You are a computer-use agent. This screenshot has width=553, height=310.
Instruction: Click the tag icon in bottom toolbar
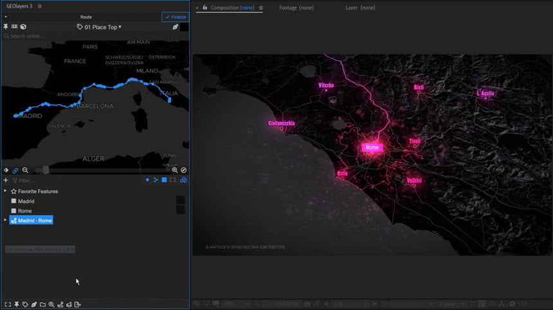(25, 304)
